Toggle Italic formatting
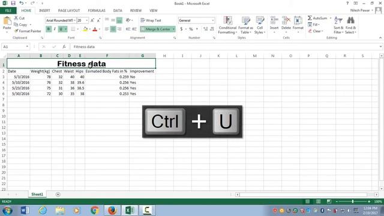Screen dimensions: 384x216 pos(55,29)
